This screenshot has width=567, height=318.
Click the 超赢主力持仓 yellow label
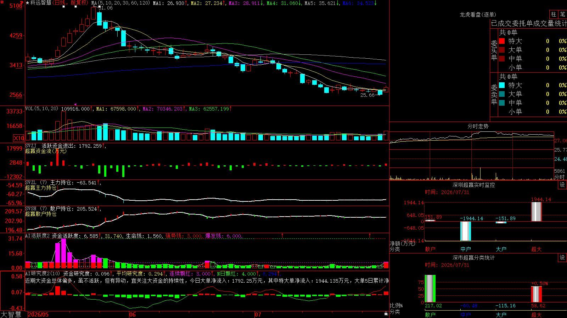41,188
